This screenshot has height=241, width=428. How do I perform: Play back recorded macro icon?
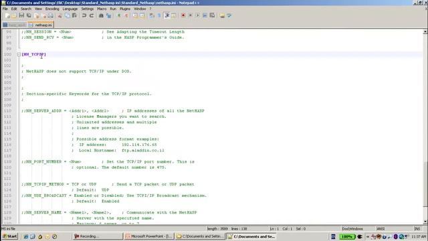(x=198, y=15)
